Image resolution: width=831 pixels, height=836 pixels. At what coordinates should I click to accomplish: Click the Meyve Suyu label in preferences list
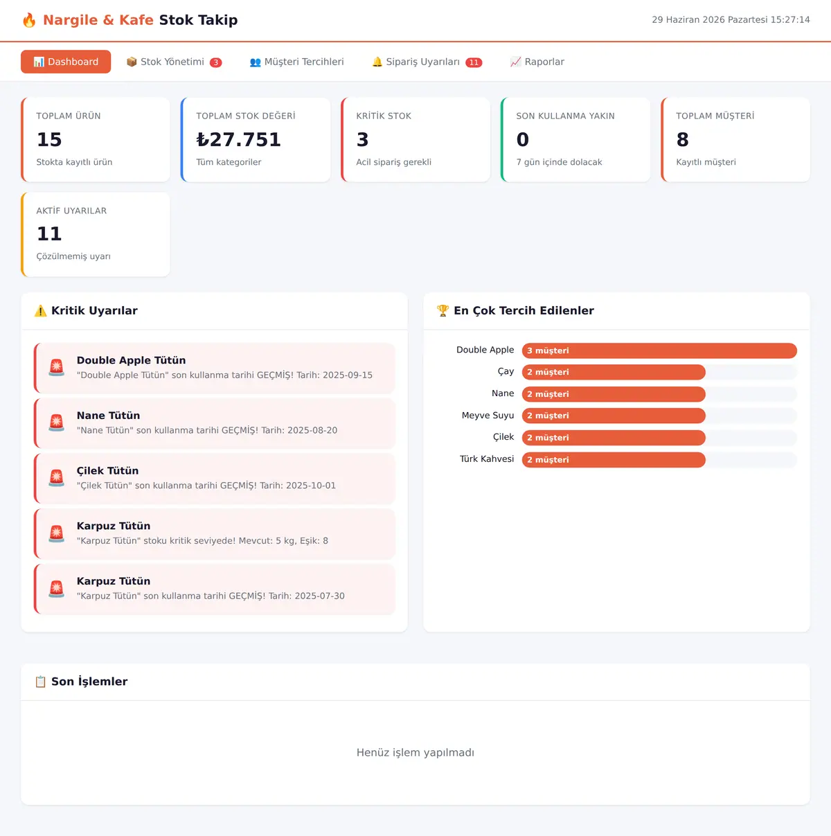click(x=488, y=416)
